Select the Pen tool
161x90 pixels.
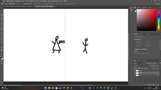coord(2,41)
